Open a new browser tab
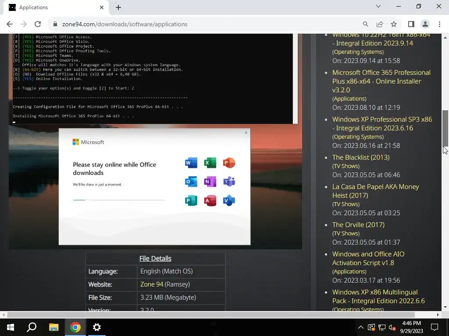The height and width of the screenshot is (336, 449). pos(118,7)
